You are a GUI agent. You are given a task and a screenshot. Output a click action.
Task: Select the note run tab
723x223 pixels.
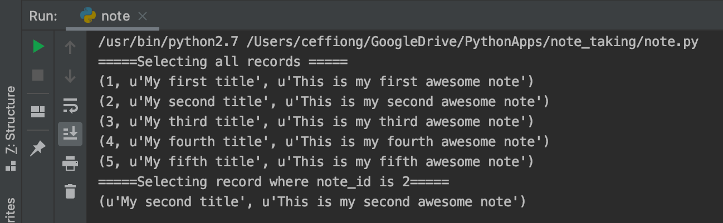113,16
